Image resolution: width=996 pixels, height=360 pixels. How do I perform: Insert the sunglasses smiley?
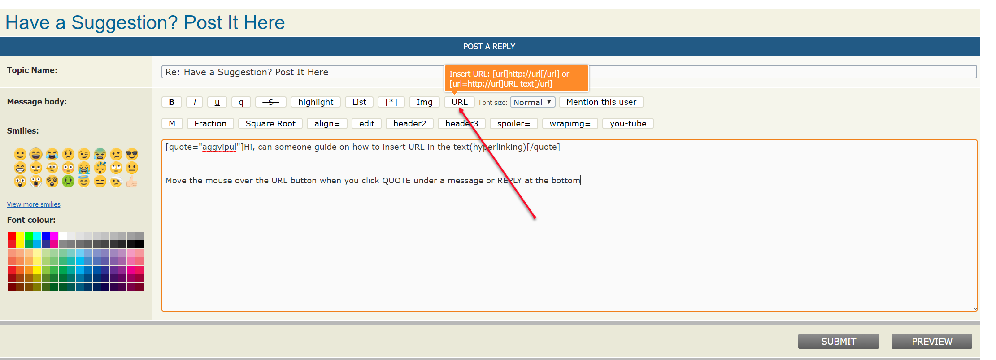pos(132,155)
